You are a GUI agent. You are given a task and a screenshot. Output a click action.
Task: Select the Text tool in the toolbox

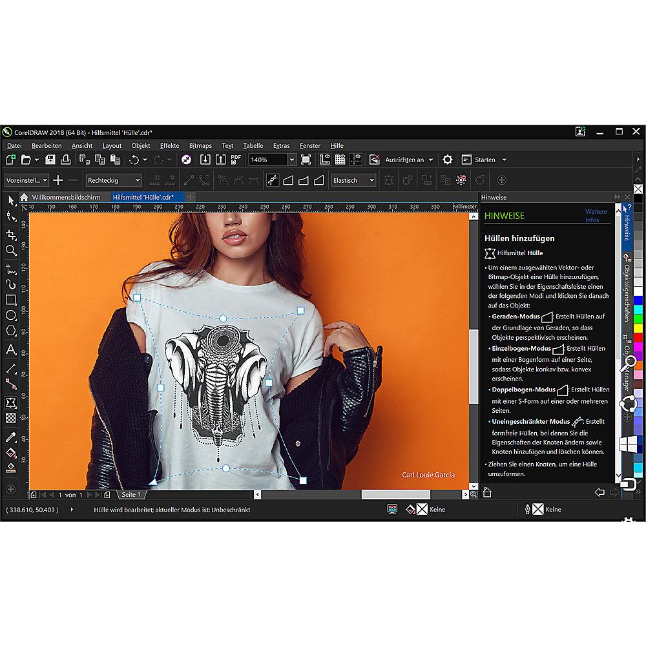click(11, 350)
